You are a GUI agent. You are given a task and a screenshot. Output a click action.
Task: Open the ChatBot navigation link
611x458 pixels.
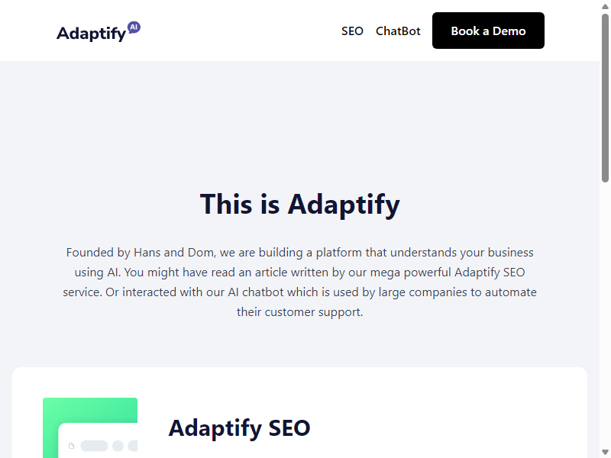point(398,31)
